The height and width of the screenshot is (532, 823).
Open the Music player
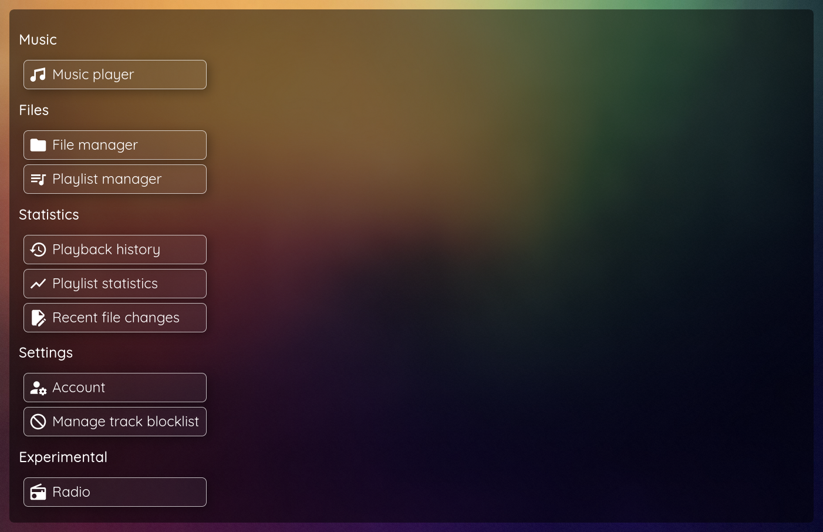[x=115, y=75]
